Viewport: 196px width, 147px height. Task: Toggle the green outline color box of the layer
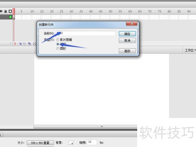pyautogui.click(x=11, y=17)
